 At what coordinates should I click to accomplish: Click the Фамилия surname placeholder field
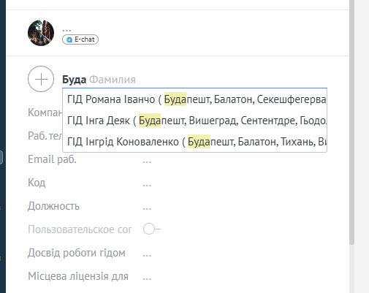pyautogui.click(x=113, y=80)
